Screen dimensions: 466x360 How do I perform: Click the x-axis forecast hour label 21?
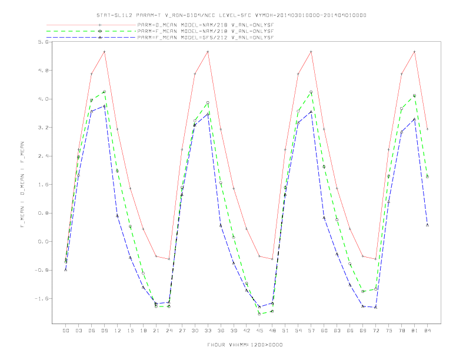coord(156,331)
